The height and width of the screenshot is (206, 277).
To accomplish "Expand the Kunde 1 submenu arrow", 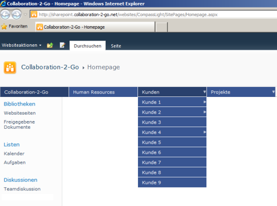I will pyautogui.click(x=204, y=102).
